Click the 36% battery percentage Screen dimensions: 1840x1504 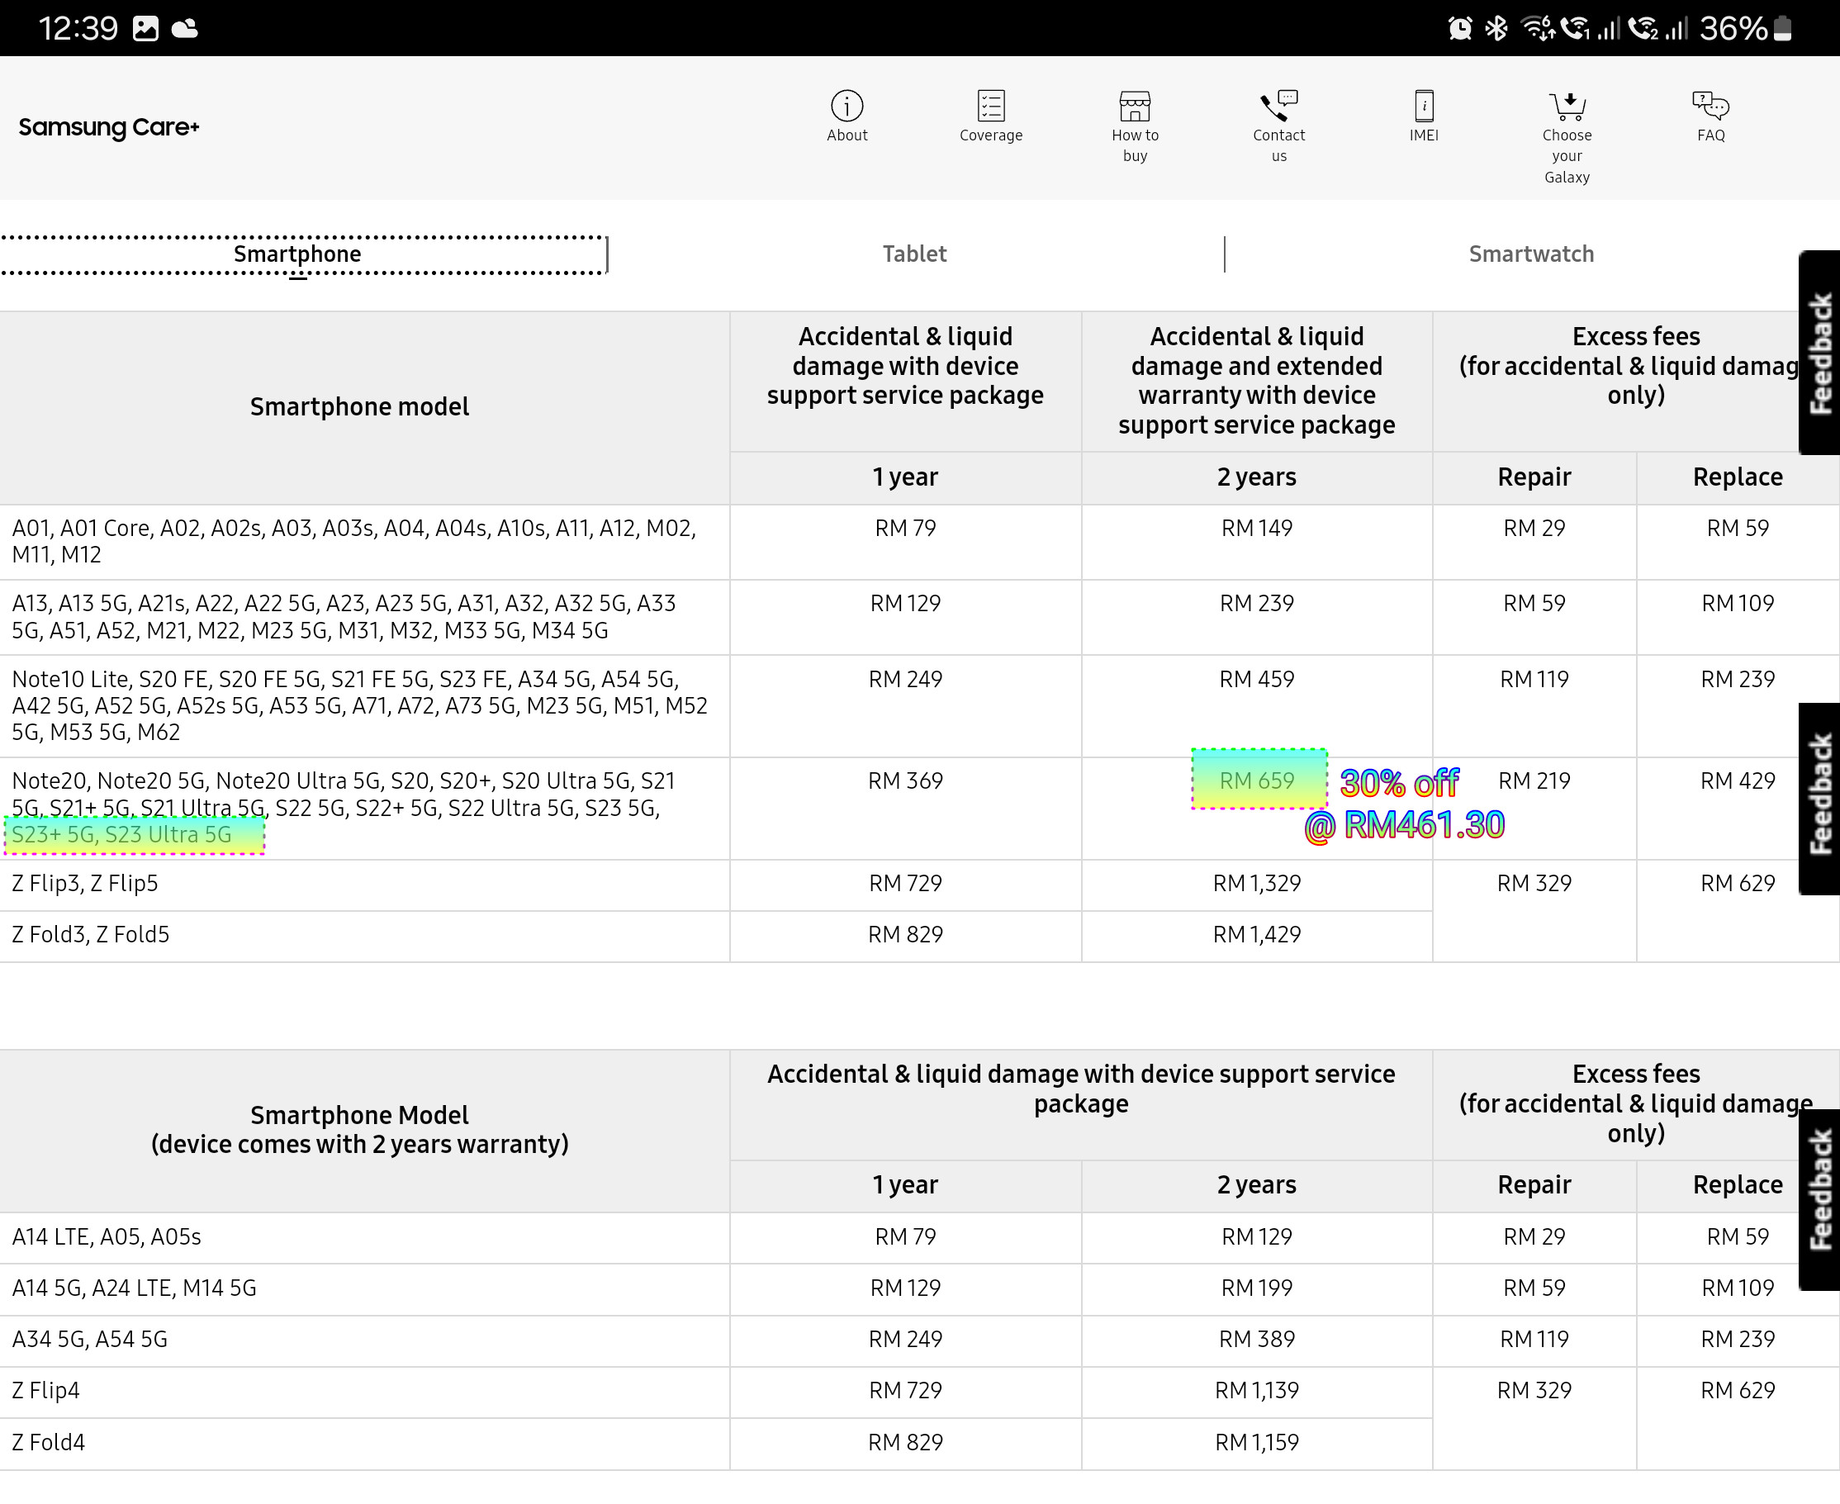point(1733,29)
